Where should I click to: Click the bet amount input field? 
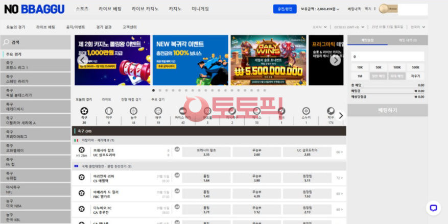coord(388,57)
